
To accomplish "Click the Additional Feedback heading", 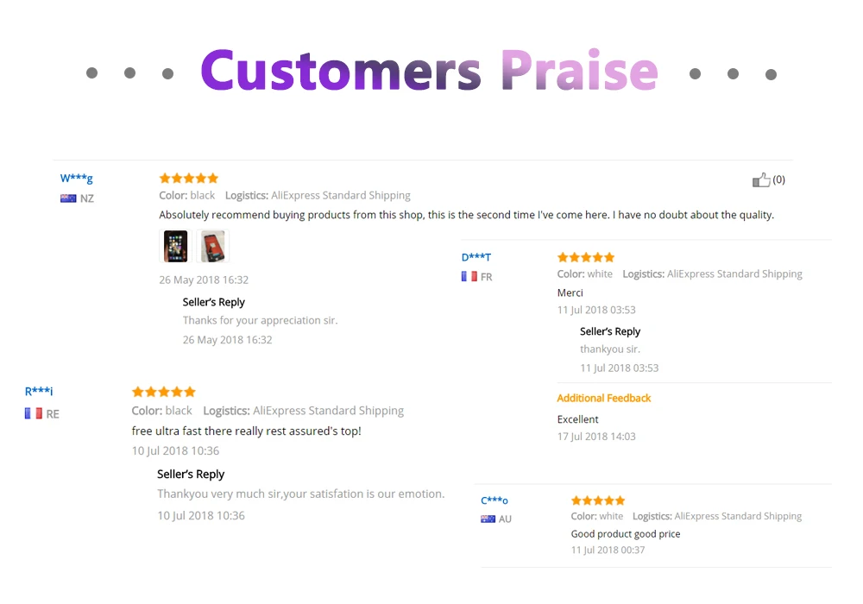I will 604,398.
